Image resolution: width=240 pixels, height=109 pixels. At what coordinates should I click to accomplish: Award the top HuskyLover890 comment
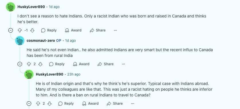click(x=73, y=30)
